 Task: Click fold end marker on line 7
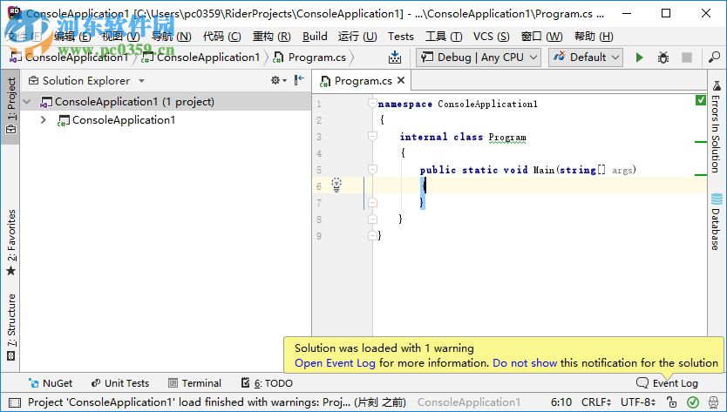pos(372,203)
